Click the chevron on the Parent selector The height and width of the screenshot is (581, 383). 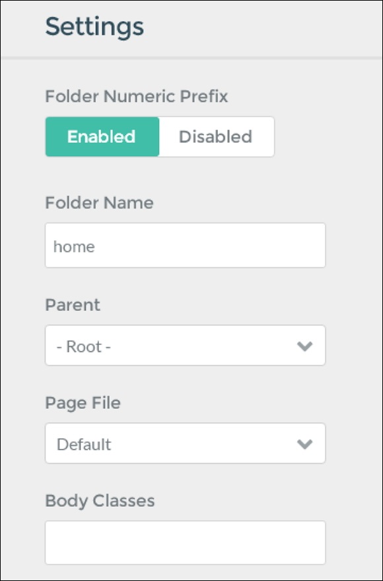click(305, 345)
